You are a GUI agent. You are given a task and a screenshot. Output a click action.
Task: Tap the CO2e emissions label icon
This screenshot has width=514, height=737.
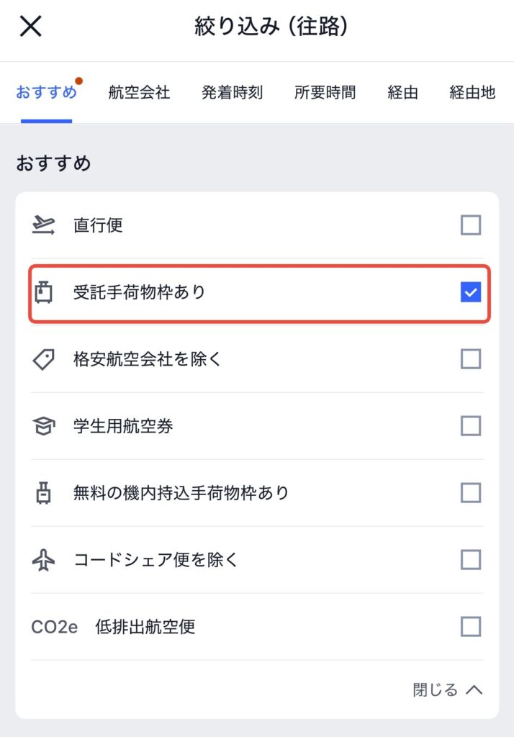tap(54, 627)
